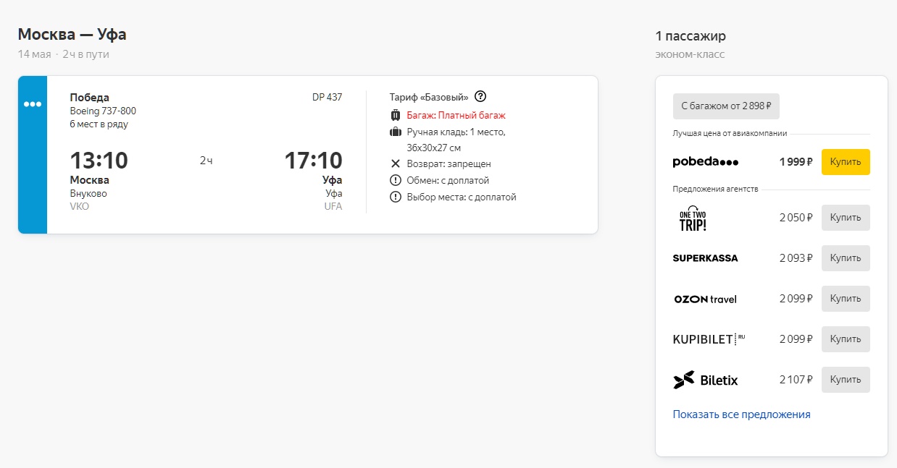
Task: Toggle the 'С багажом от 2 898 ₽' option
Action: point(726,106)
